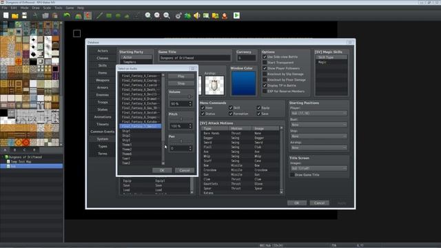Click the Cut scissors icon
This screenshot has height=248, width=441.
pos(35,15)
